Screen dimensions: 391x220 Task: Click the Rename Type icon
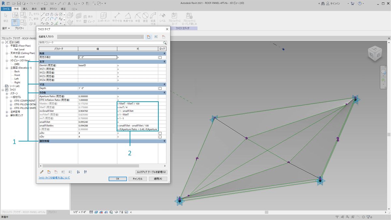click(156, 37)
